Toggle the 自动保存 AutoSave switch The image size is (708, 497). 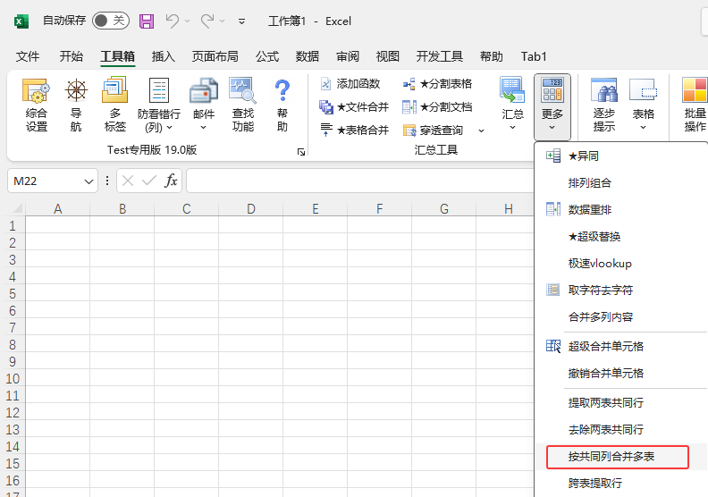[110, 21]
